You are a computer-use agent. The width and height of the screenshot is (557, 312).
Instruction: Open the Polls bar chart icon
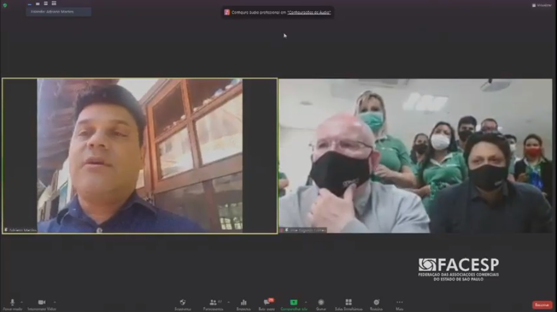click(244, 303)
